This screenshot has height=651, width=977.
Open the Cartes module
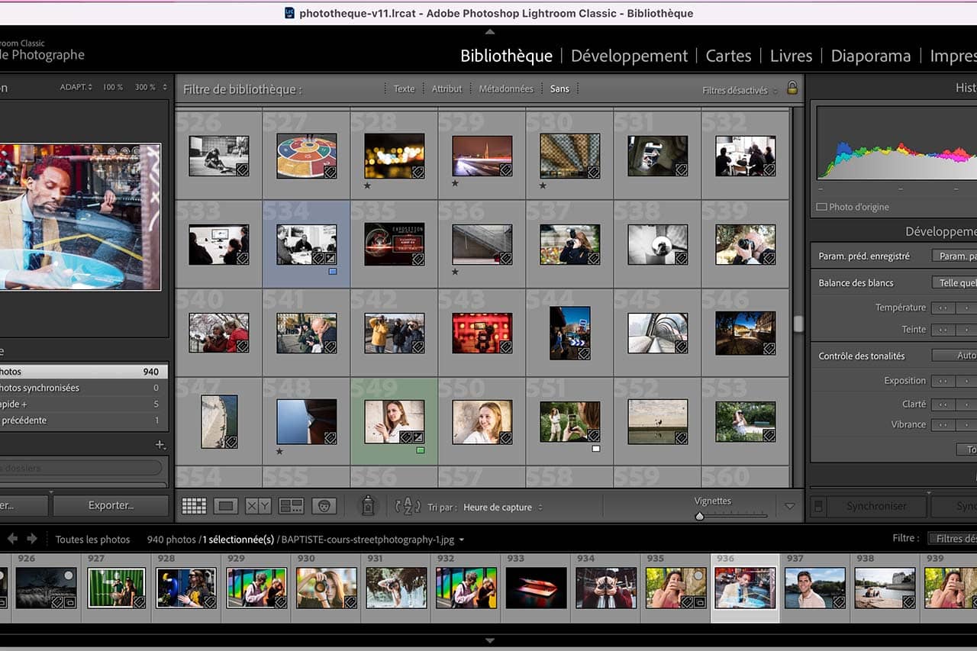pos(728,56)
